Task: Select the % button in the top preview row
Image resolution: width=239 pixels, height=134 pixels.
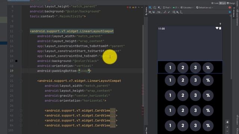Action: pyautogui.click(x=208, y=68)
